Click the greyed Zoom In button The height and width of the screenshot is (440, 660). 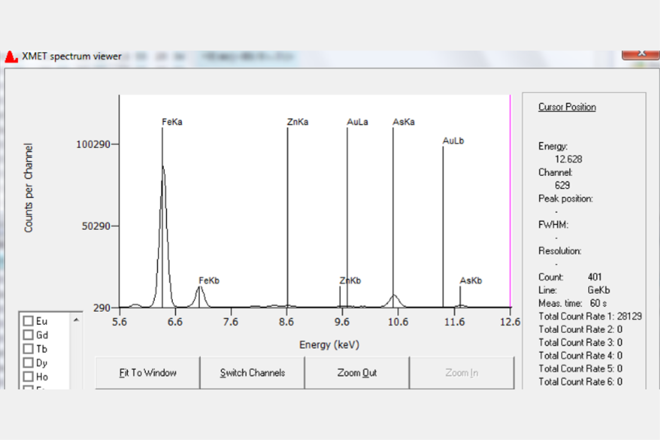point(462,373)
